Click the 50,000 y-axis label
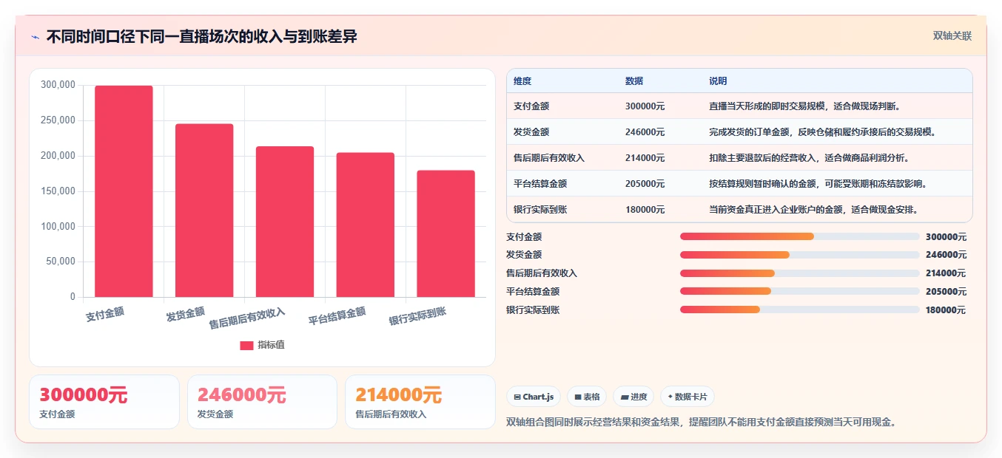 pos(61,262)
